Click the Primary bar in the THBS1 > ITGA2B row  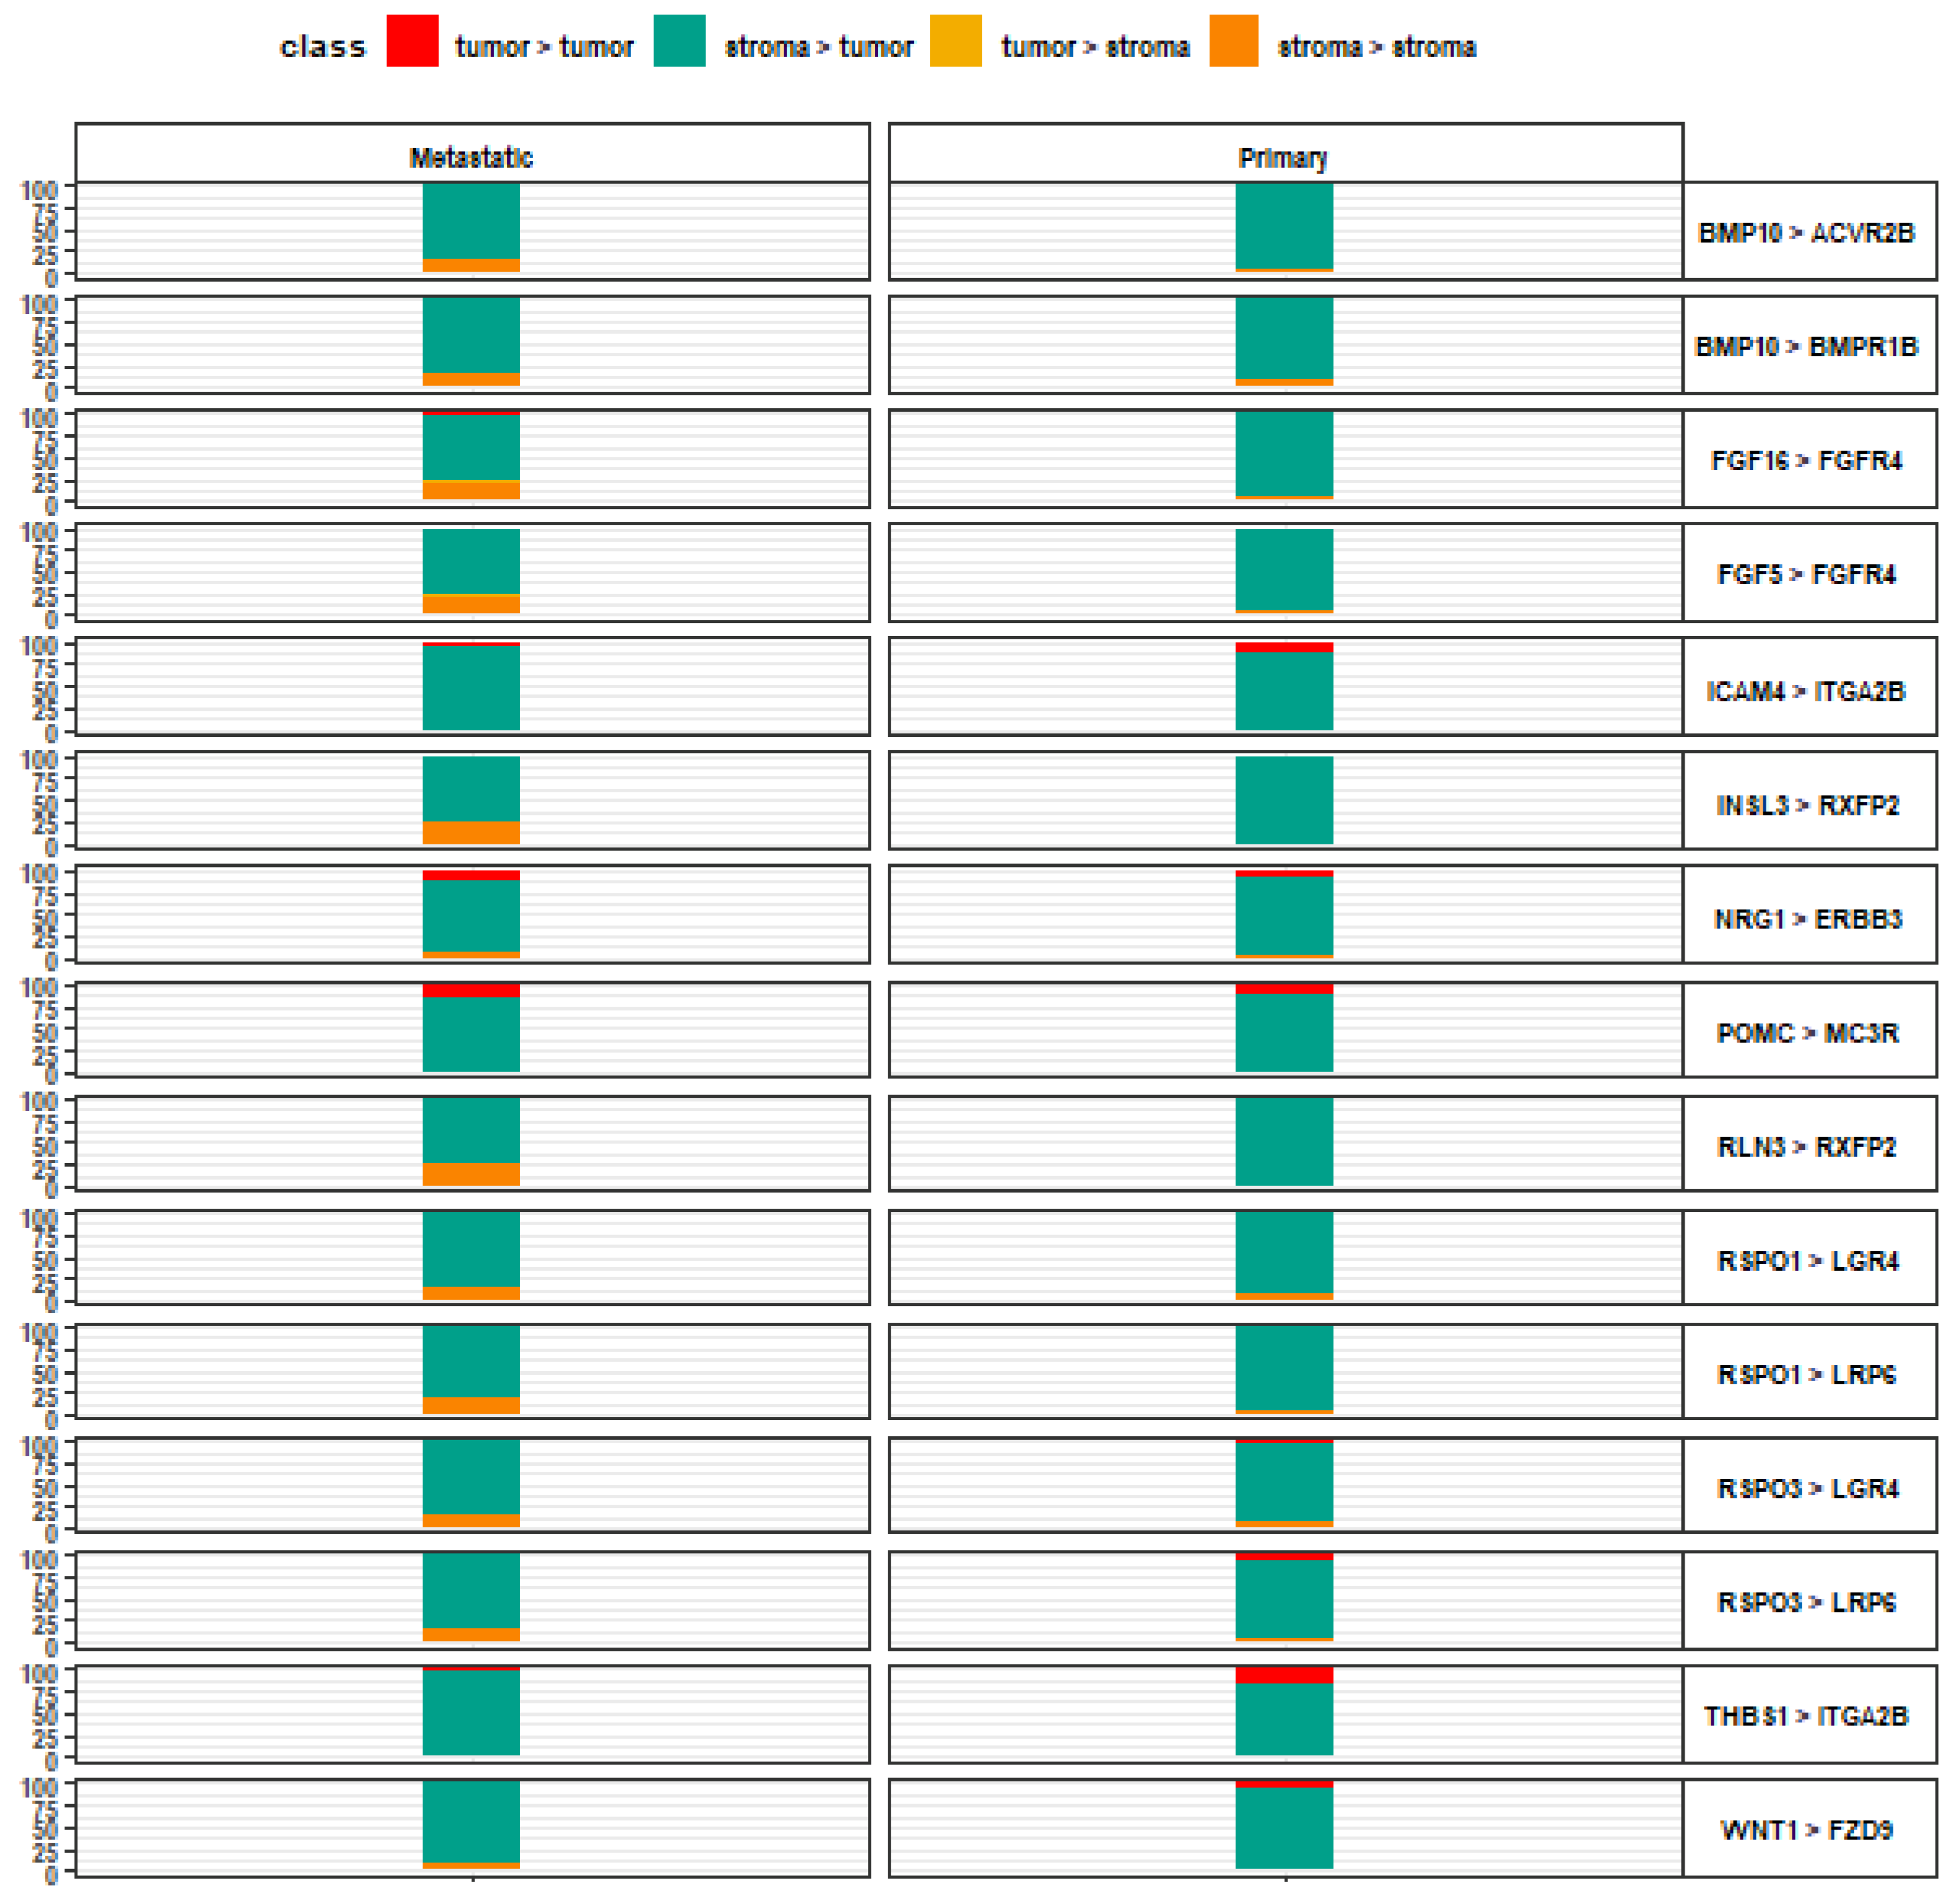point(1284,1711)
